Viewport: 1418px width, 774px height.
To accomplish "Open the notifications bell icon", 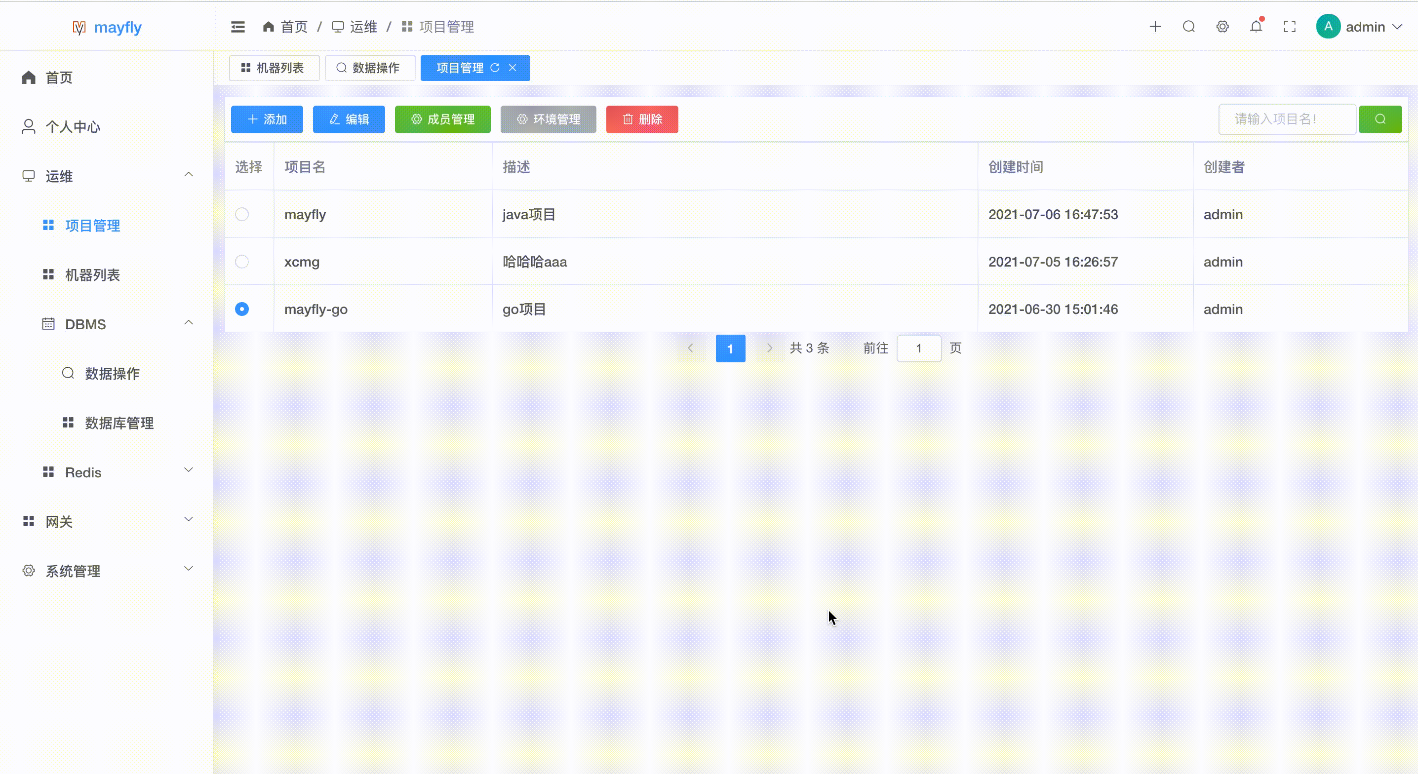I will [1256, 26].
